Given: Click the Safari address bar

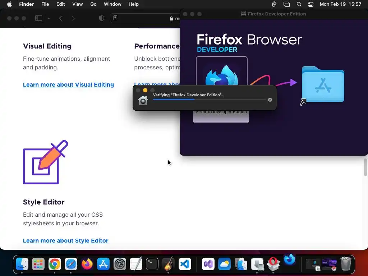Looking at the screenshot, I should click(x=145, y=18).
